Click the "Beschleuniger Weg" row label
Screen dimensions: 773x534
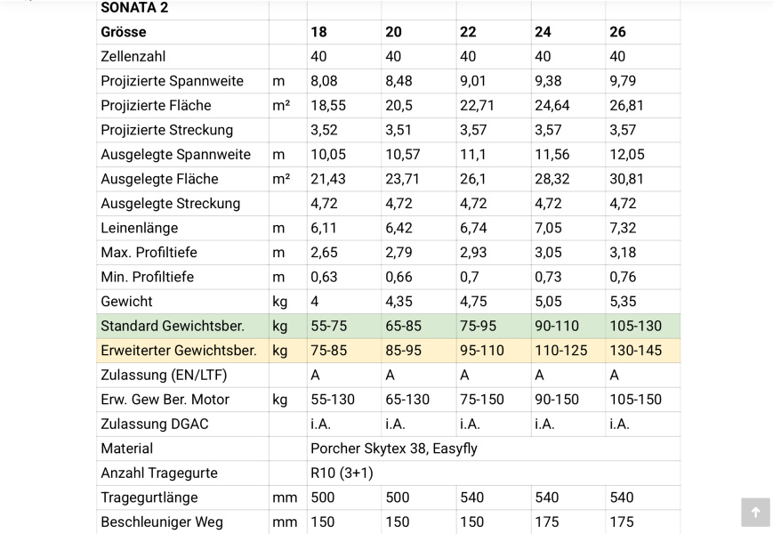(162, 522)
